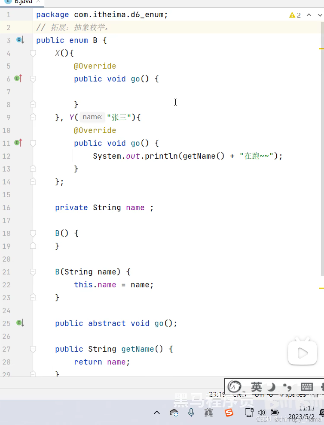Click the Sogou IME logo on floating toolbar

[234, 386]
